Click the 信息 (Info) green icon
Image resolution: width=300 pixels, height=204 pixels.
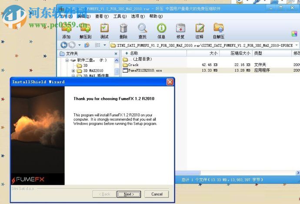[x=161, y=28]
